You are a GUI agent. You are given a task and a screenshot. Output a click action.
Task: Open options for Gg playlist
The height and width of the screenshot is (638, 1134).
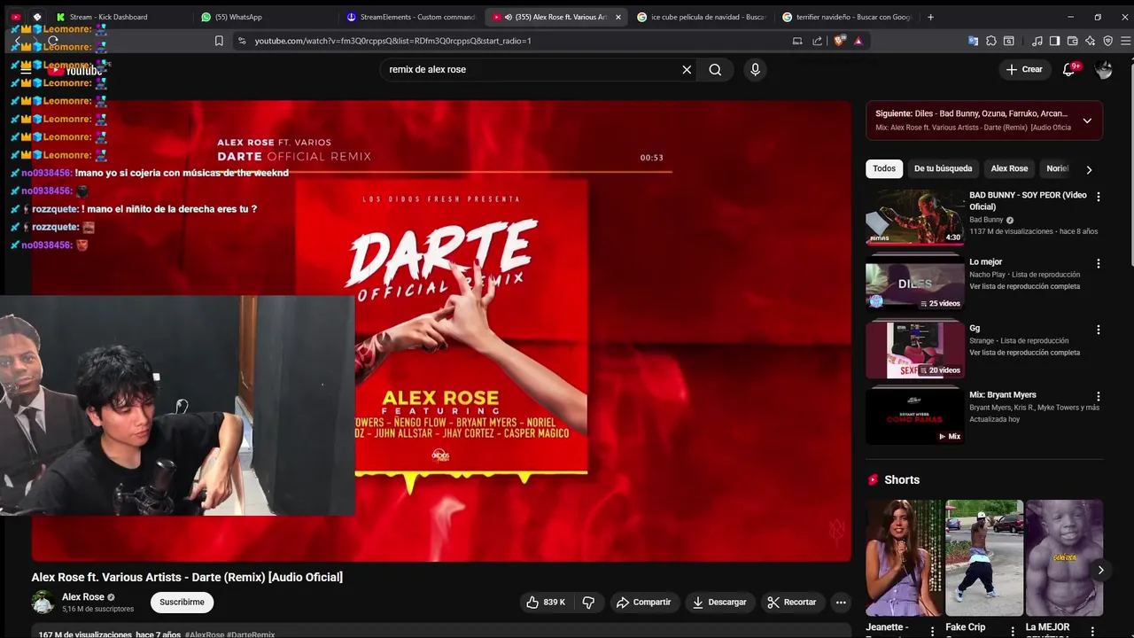pos(1099,330)
